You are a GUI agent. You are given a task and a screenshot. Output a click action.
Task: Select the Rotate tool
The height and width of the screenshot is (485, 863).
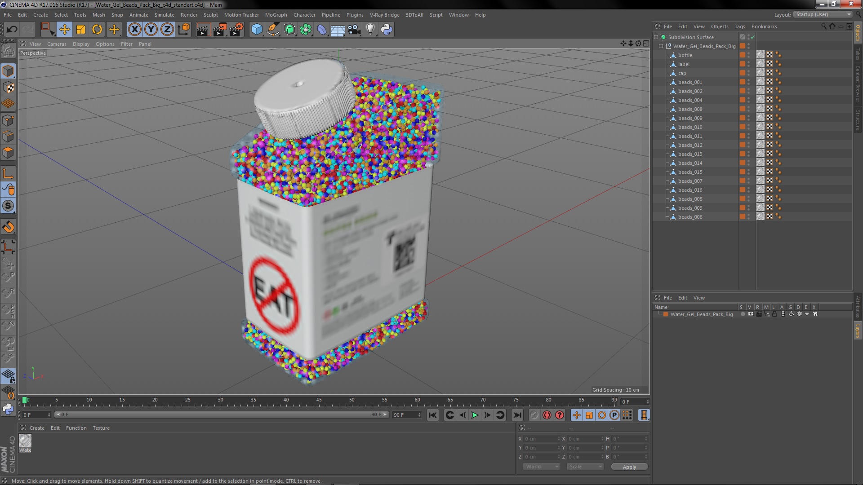click(x=97, y=30)
